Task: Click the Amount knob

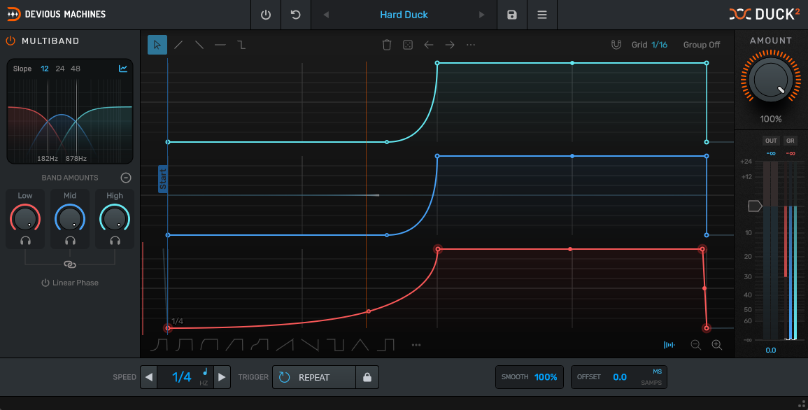Action: point(770,80)
